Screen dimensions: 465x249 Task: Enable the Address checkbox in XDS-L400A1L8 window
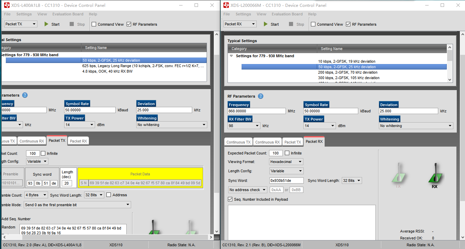click(108, 195)
